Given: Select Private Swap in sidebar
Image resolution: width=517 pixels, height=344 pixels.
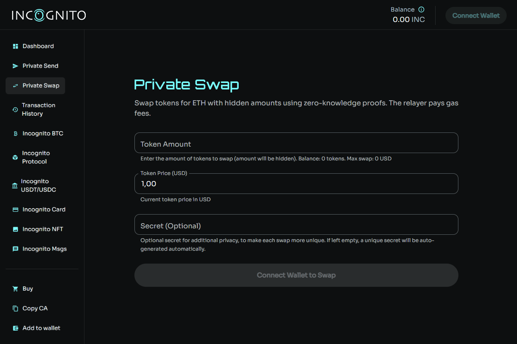Looking at the screenshot, I should (35, 86).
